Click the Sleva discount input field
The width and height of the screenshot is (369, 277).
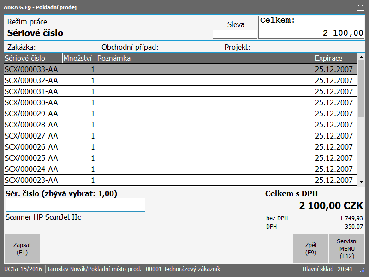pos(235,34)
